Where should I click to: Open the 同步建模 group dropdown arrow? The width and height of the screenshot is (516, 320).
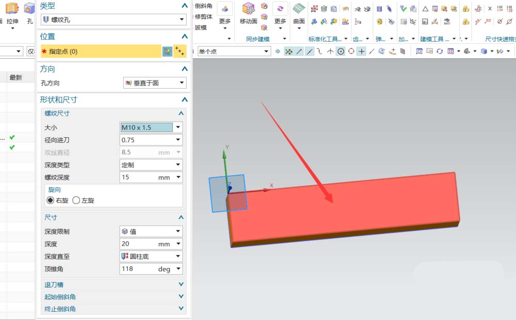point(285,39)
